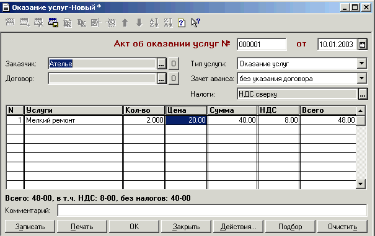Click the Подбор button
This screenshot has width=375, height=236.
290,227
